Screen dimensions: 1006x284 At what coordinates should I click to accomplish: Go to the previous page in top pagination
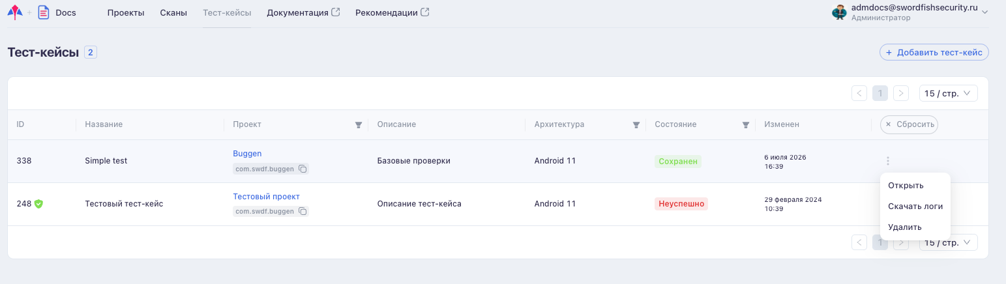(859, 93)
